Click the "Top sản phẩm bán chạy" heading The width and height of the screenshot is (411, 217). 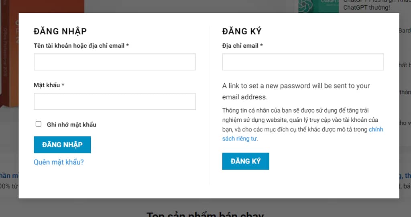[x=205, y=214]
